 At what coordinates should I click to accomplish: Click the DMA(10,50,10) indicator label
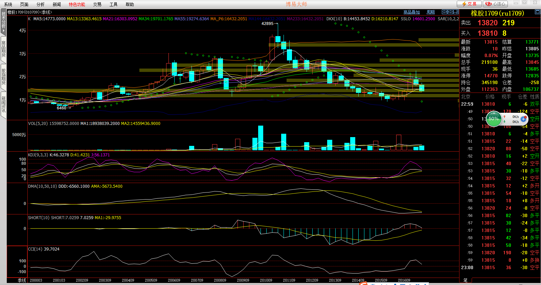click(42, 186)
